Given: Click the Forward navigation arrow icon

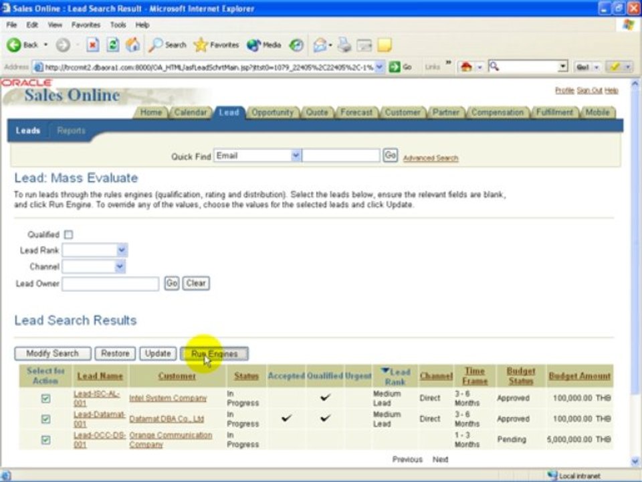Looking at the screenshot, I should (x=63, y=45).
